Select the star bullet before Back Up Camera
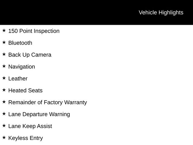Image resolution: width=193 pixels, height=145 pixels. [4, 54]
